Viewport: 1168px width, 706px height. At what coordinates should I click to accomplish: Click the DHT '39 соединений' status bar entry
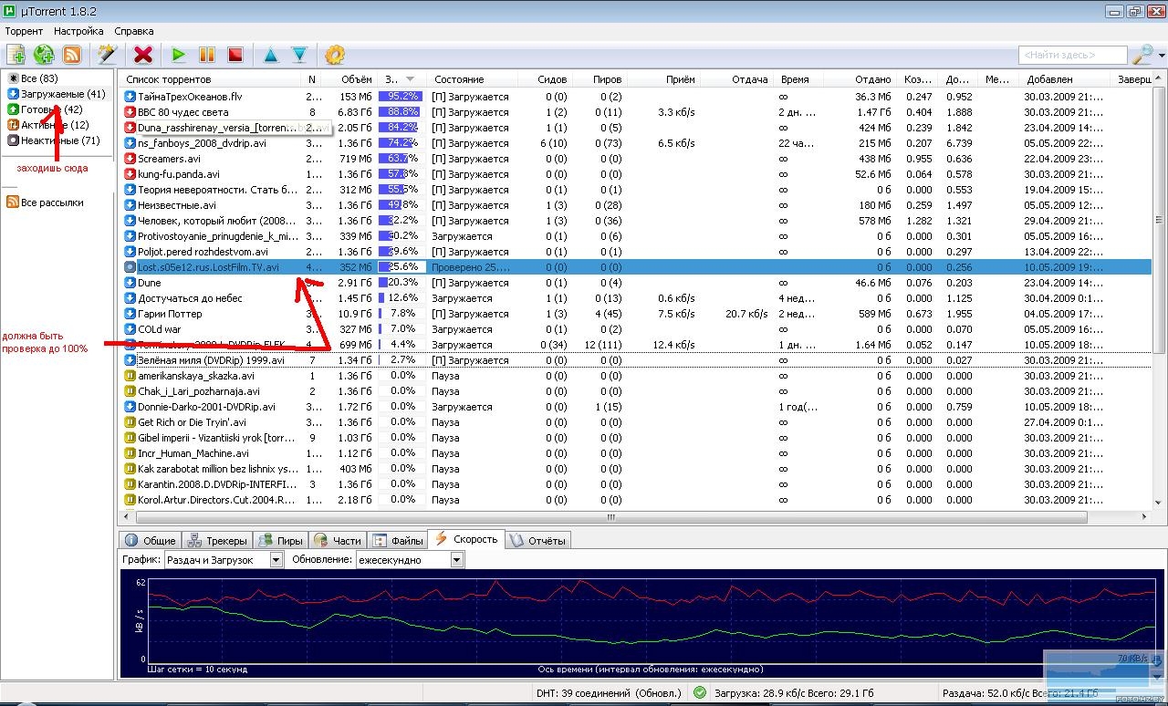click(x=608, y=694)
